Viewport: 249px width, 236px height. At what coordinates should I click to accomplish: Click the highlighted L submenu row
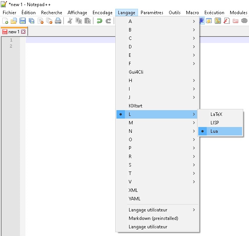pos(158,114)
